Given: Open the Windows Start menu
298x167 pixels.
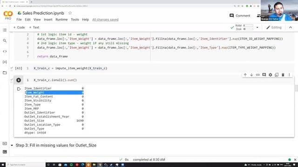Looking at the screenshot, I should coord(3,165).
